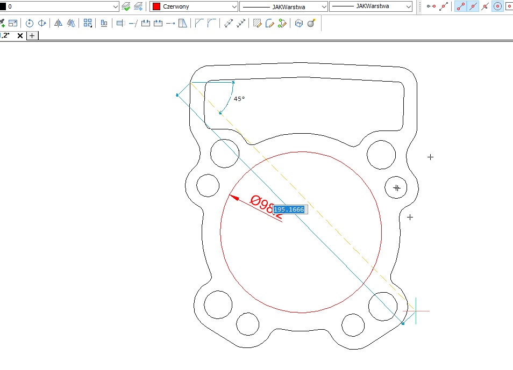Expand the layer dropdown showing 0

coord(115,6)
